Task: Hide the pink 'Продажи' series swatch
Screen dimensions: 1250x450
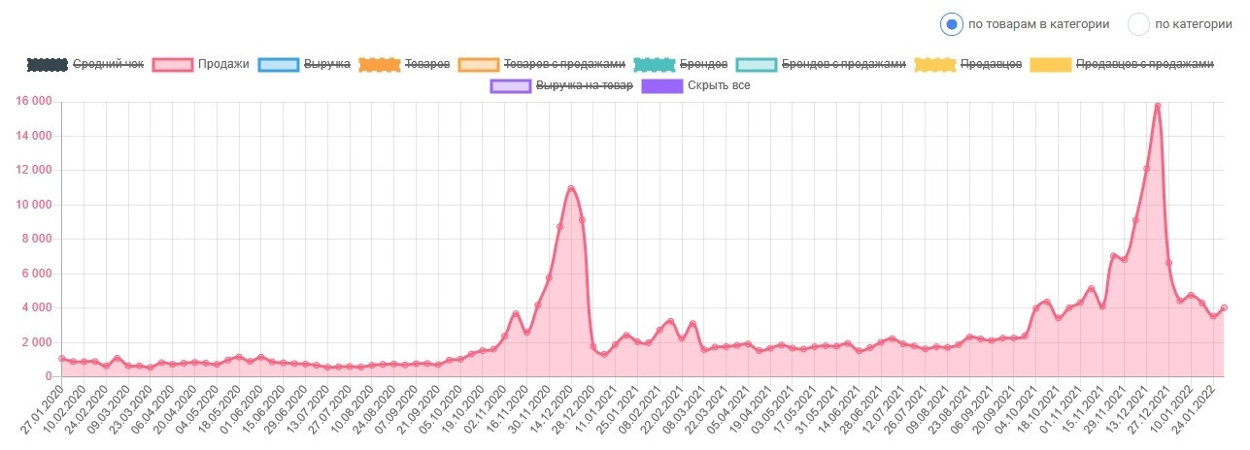Action: coord(172,64)
